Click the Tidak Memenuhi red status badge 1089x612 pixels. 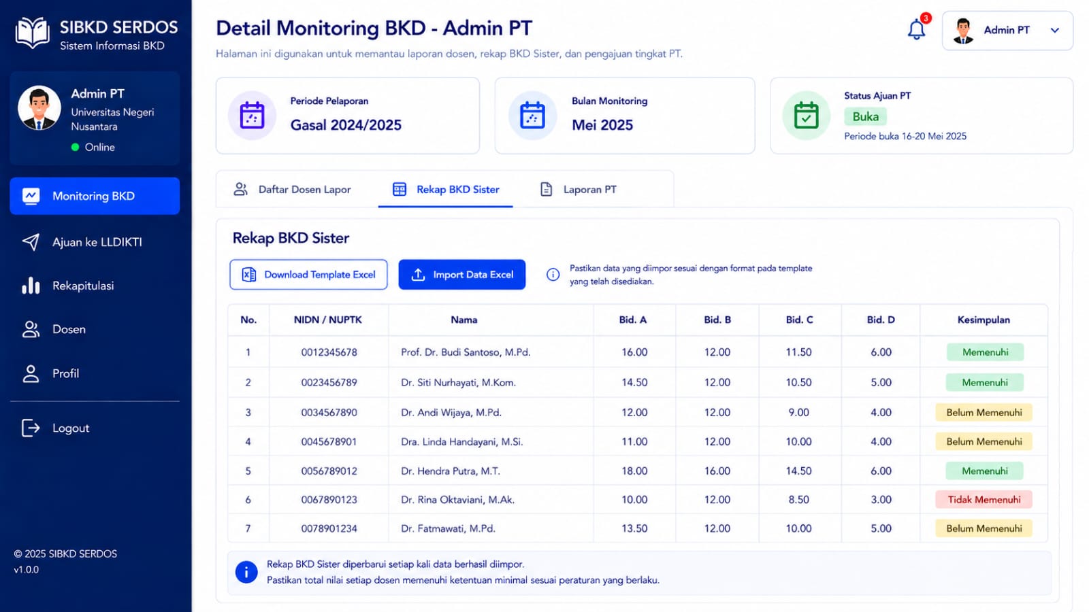[984, 500]
